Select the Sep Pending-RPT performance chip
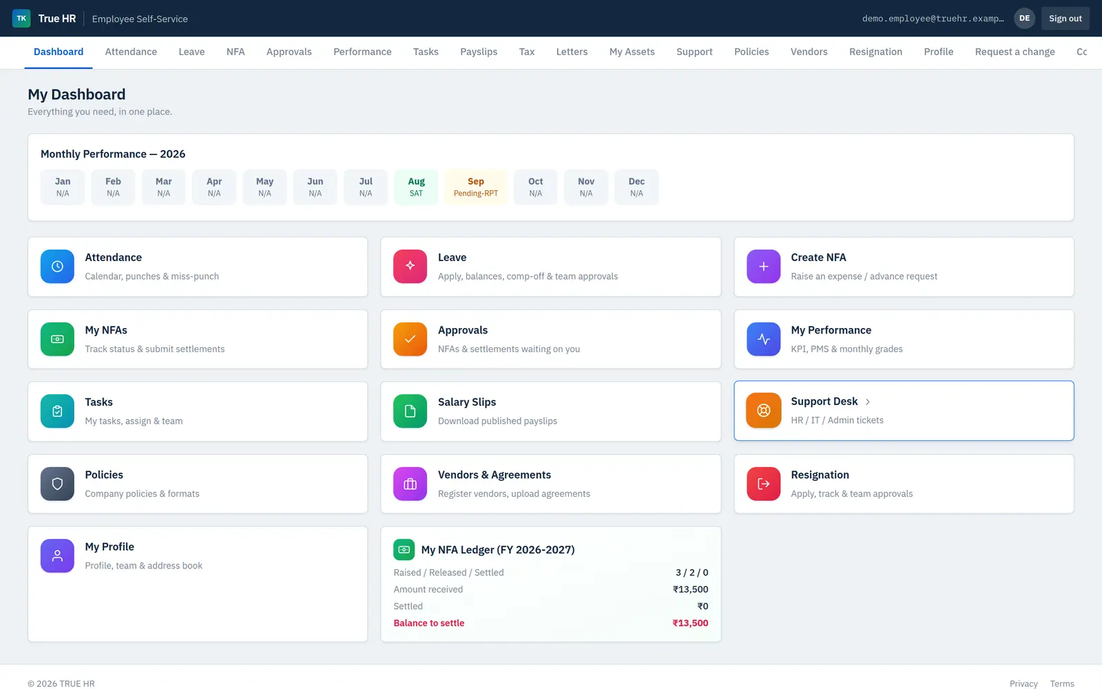The width and height of the screenshot is (1102, 689). pyautogui.click(x=476, y=187)
